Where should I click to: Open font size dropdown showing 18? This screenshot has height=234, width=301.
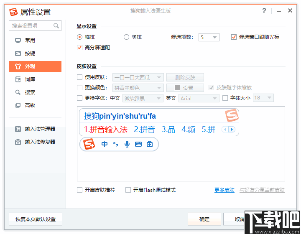tap(263, 98)
